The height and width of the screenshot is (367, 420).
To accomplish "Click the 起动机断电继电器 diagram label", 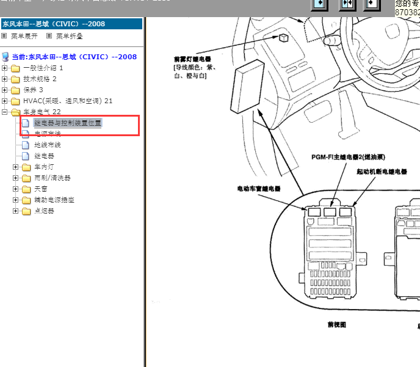I will pyautogui.click(x=382, y=172).
